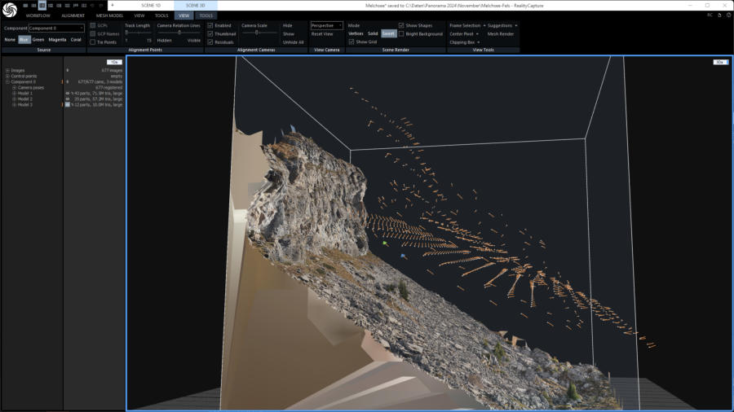Viewport: 734px width, 412px height.
Task: Select the Magenta source color
Action: click(x=57, y=39)
